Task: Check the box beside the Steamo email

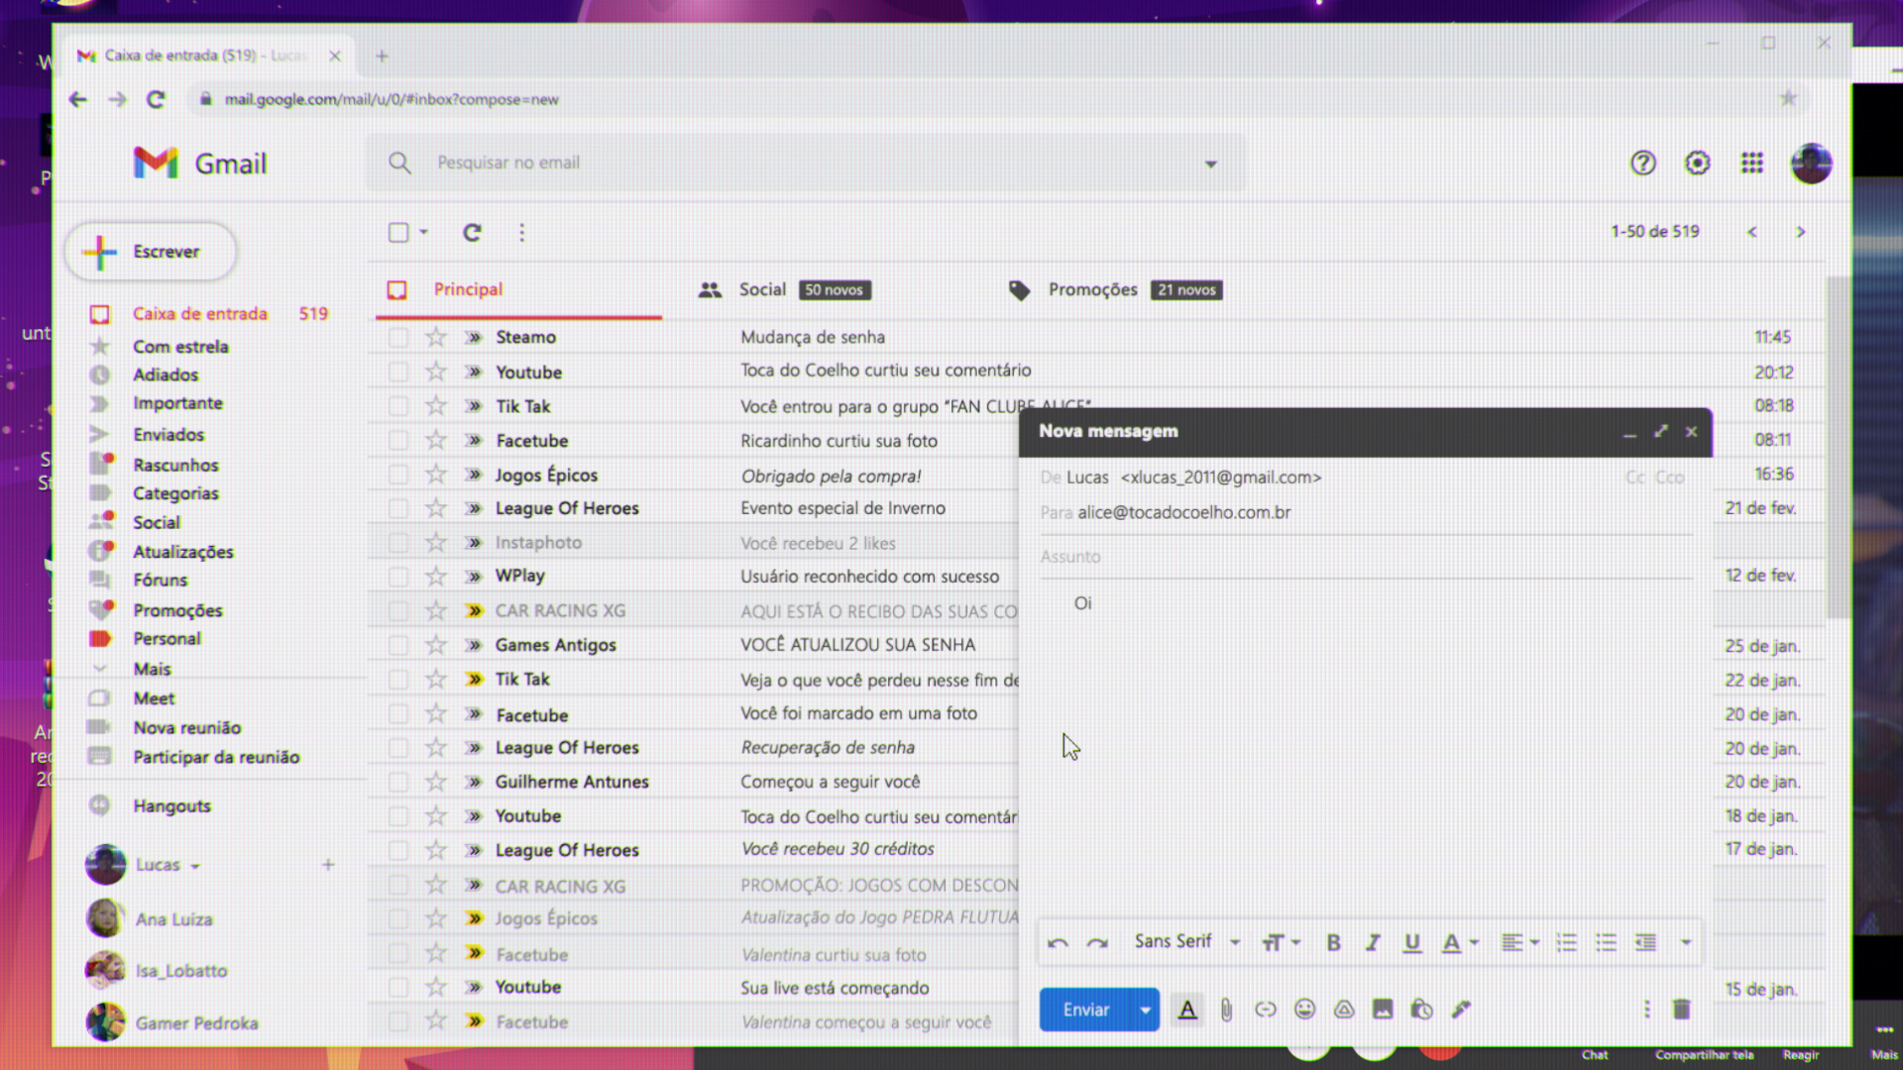Action: click(x=398, y=337)
